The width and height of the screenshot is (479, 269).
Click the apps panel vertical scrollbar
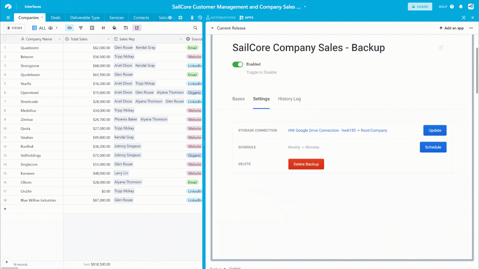(477, 70)
